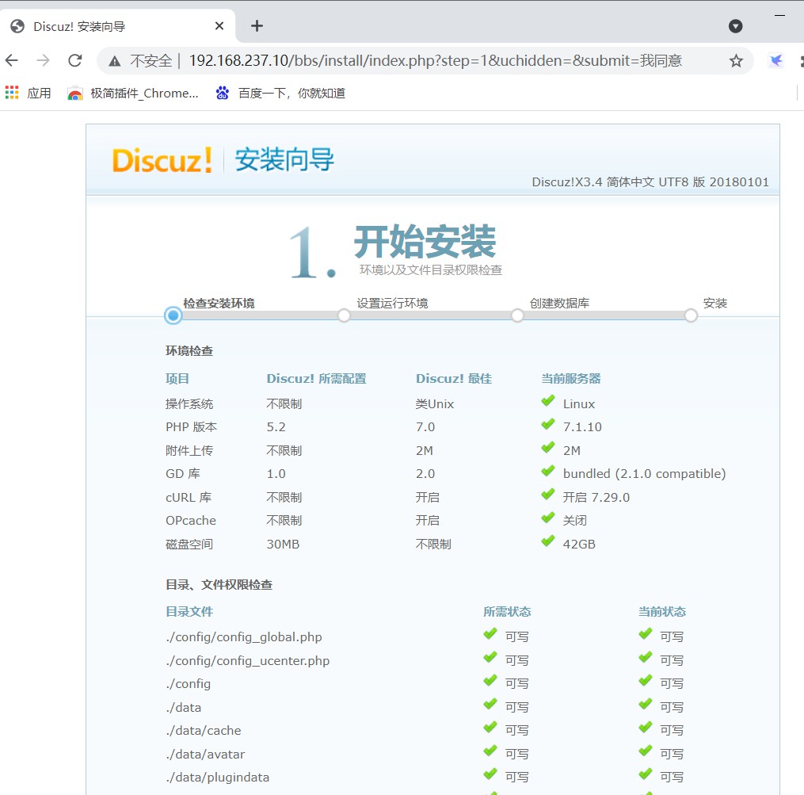Click the 目录、文件权限检查 heading
This screenshot has height=795, width=804.
219,585
